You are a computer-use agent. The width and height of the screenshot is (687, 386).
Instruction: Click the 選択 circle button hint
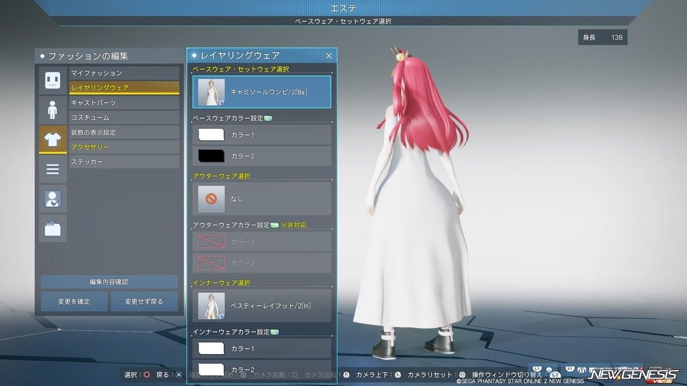[x=138, y=375]
